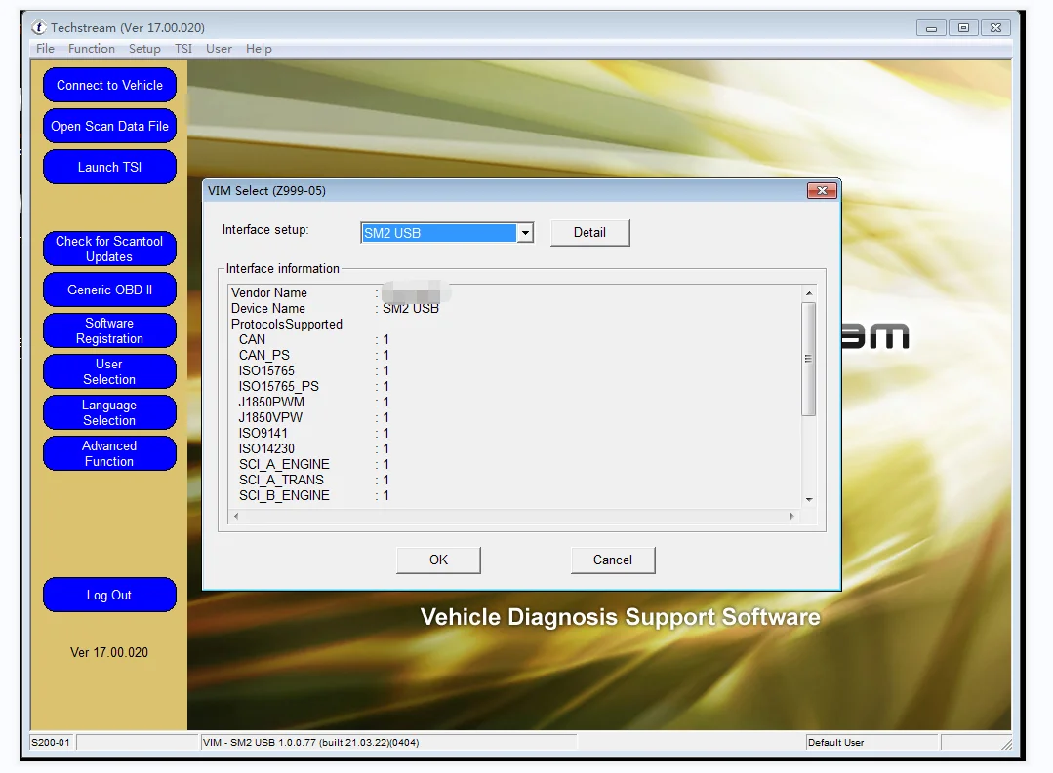The image size is (1053, 773).
Task: Open the File menu
Action: [x=45, y=49]
